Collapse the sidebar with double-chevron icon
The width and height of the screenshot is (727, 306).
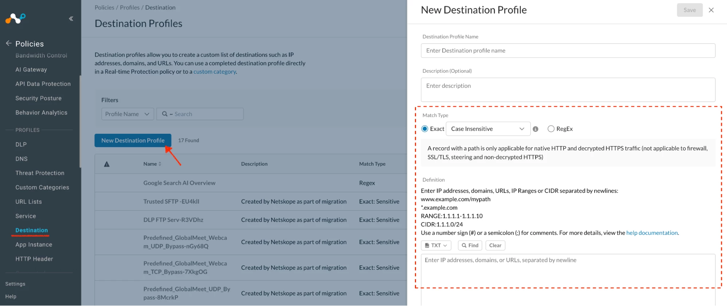[x=71, y=19]
